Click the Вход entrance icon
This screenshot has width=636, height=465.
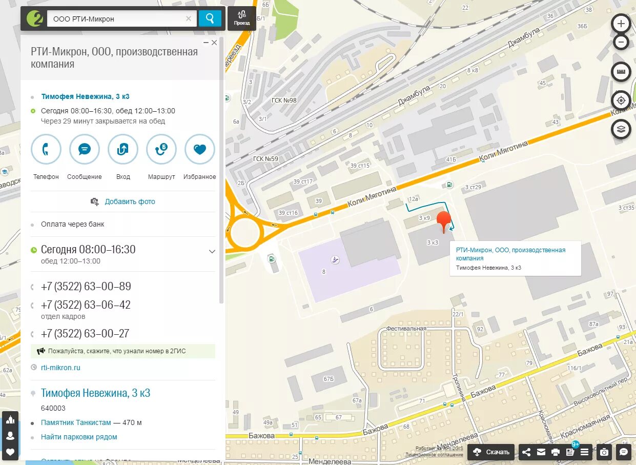pyautogui.click(x=123, y=149)
